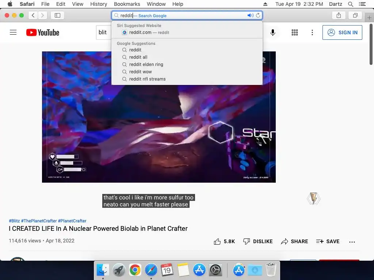
Task: Select the 'reddit all' suggestion
Action: 187,57
